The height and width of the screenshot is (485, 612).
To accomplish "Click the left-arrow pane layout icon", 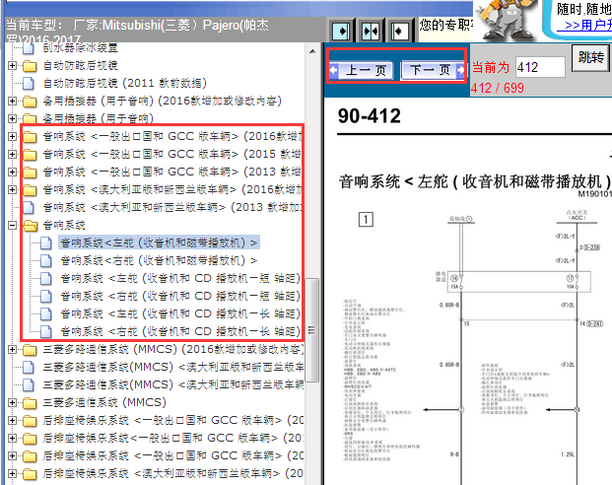I will pos(399,31).
